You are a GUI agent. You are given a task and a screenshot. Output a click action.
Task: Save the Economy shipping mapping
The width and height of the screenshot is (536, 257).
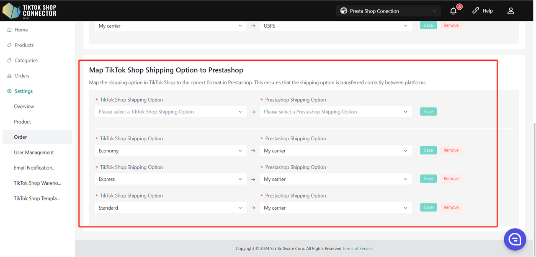[x=428, y=150]
